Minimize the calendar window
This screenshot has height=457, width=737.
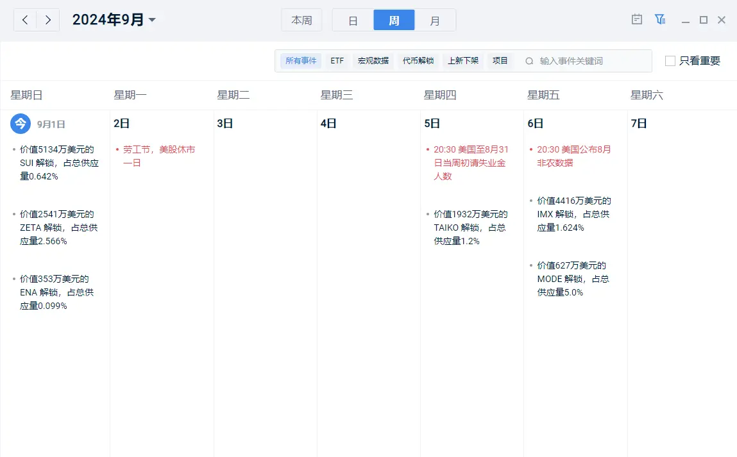pyautogui.click(x=686, y=21)
